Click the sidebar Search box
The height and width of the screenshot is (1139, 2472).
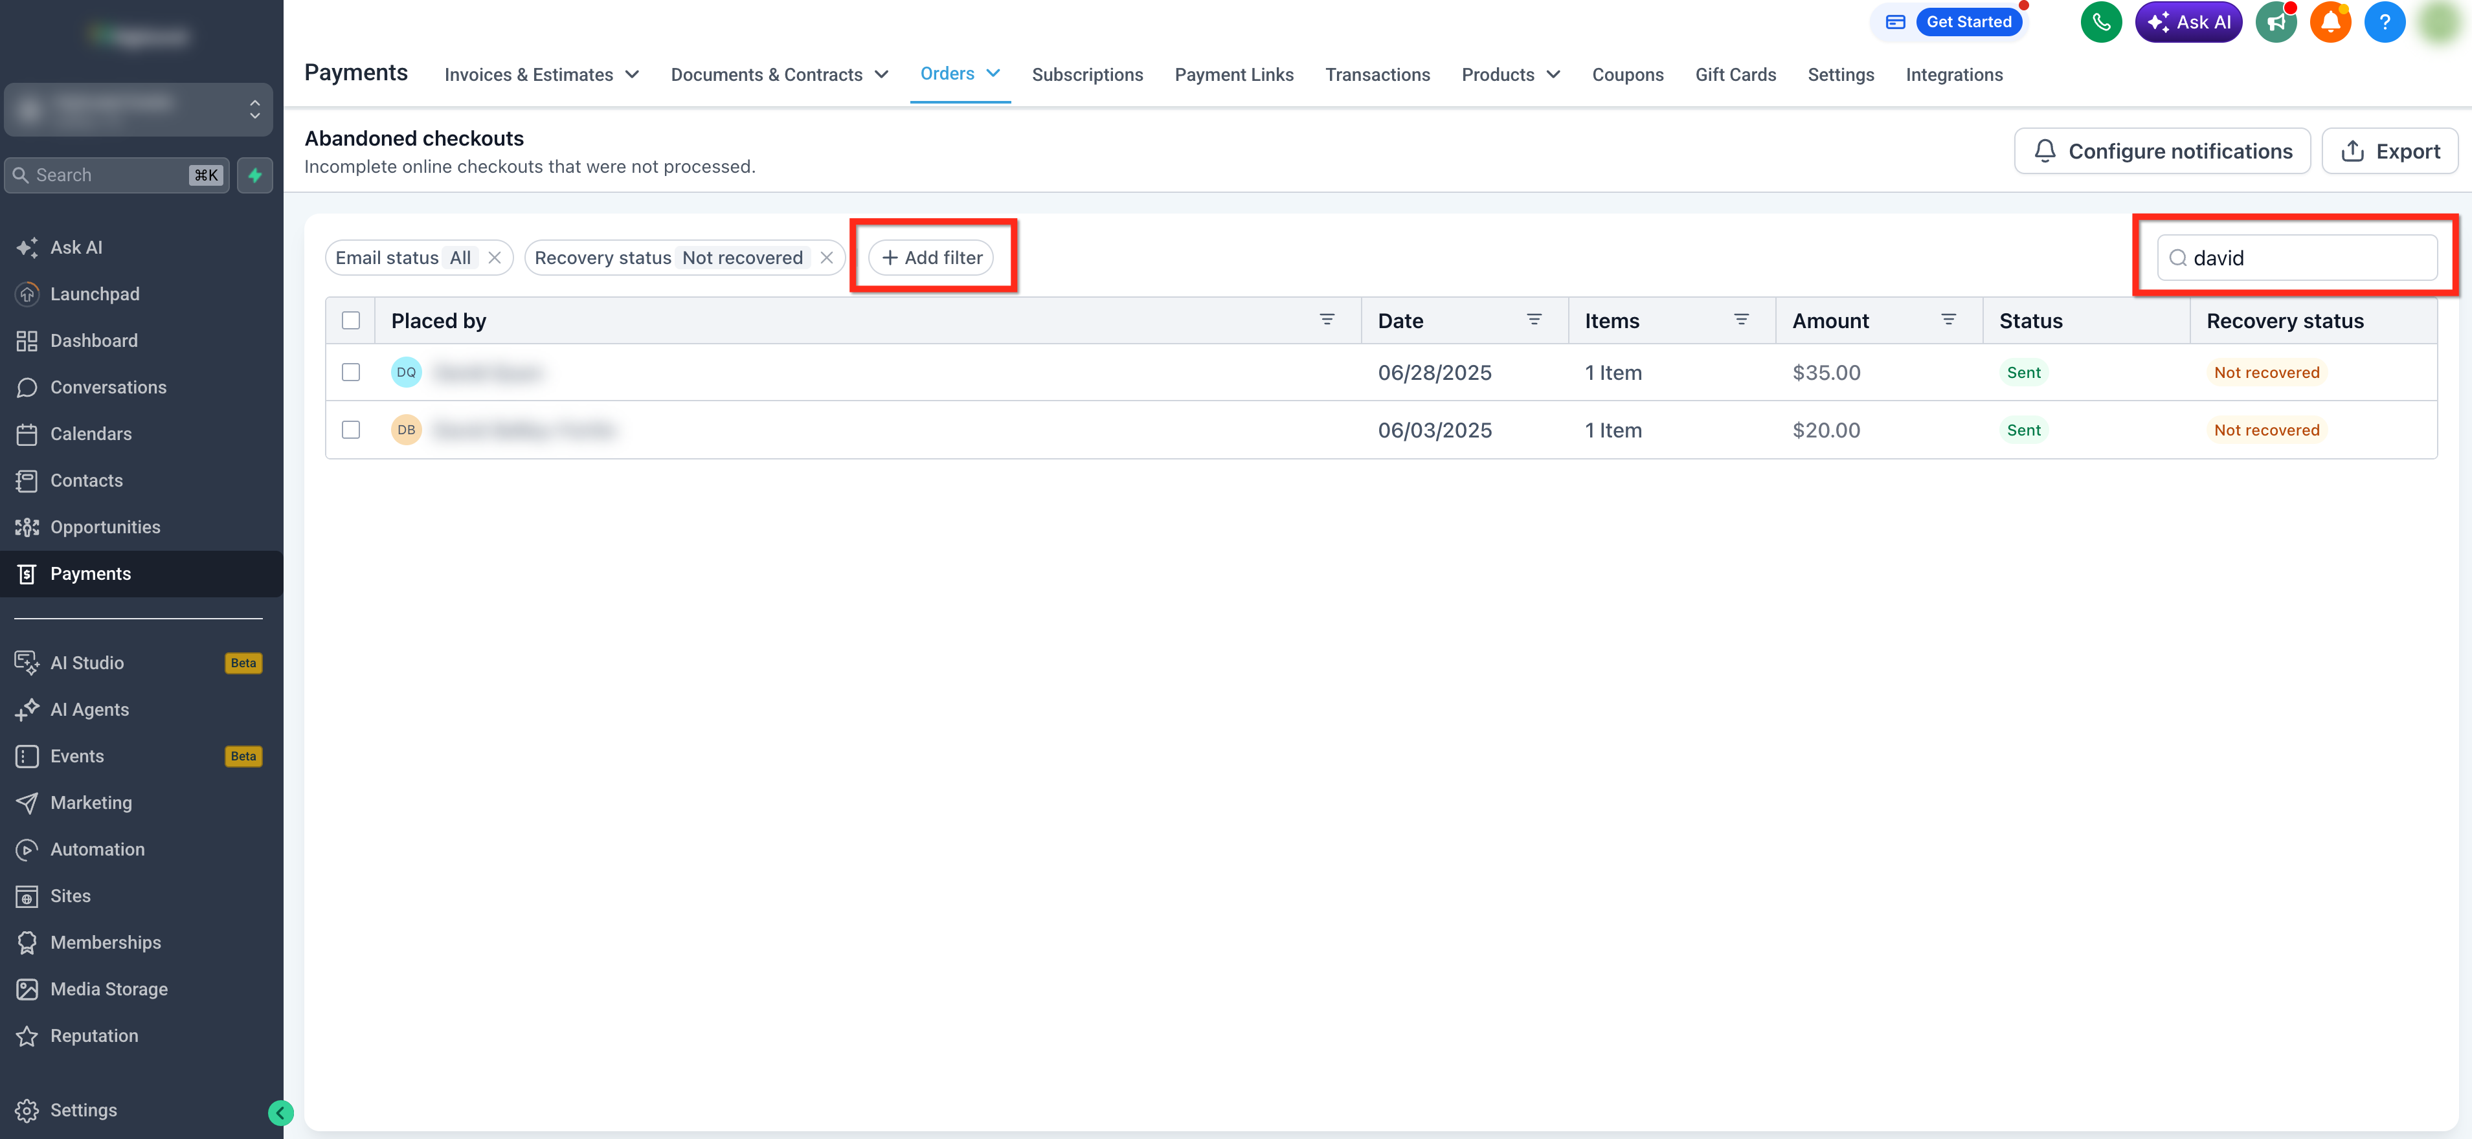(117, 175)
